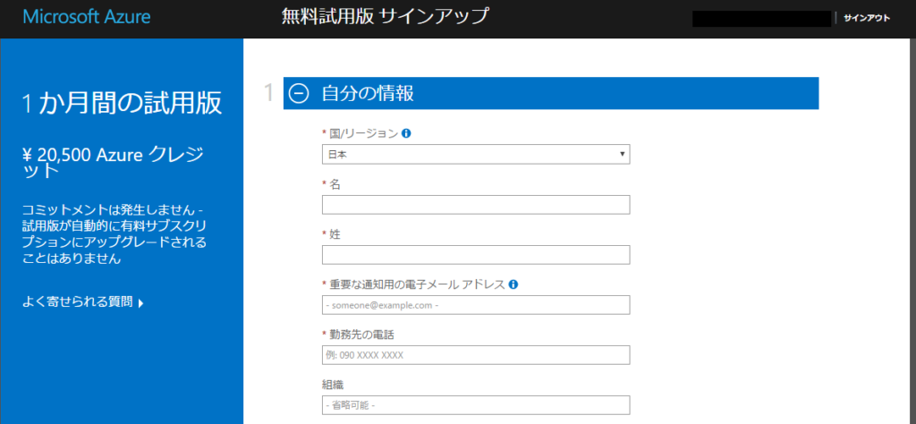916x424 pixels.
Task: Click the arrow icon after よく寄せられる質問
Action: click(x=141, y=303)
